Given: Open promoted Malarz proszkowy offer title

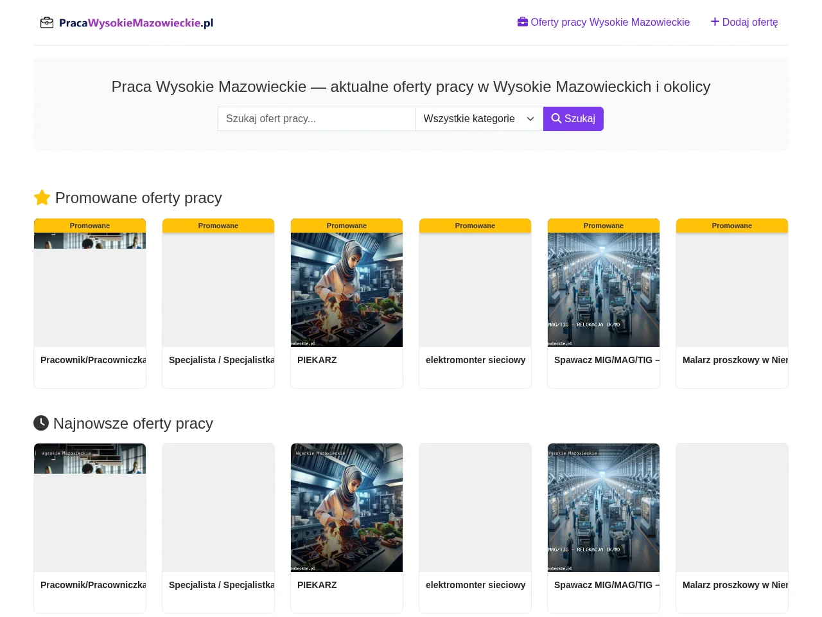Looking at the screenshot, I should (735, 360).
